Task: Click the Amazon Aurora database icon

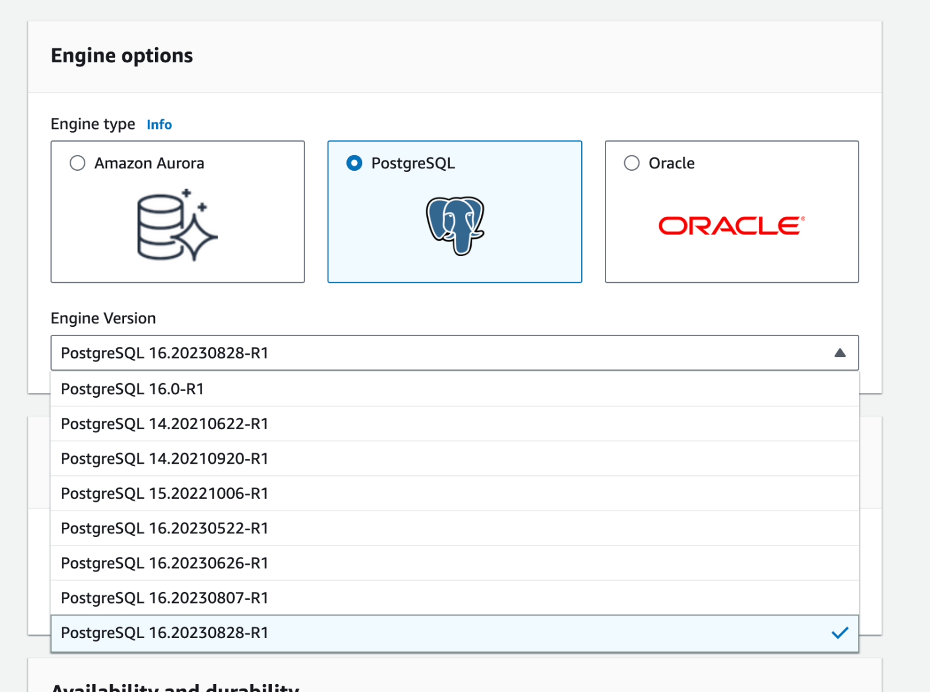Action: point(177,225)
